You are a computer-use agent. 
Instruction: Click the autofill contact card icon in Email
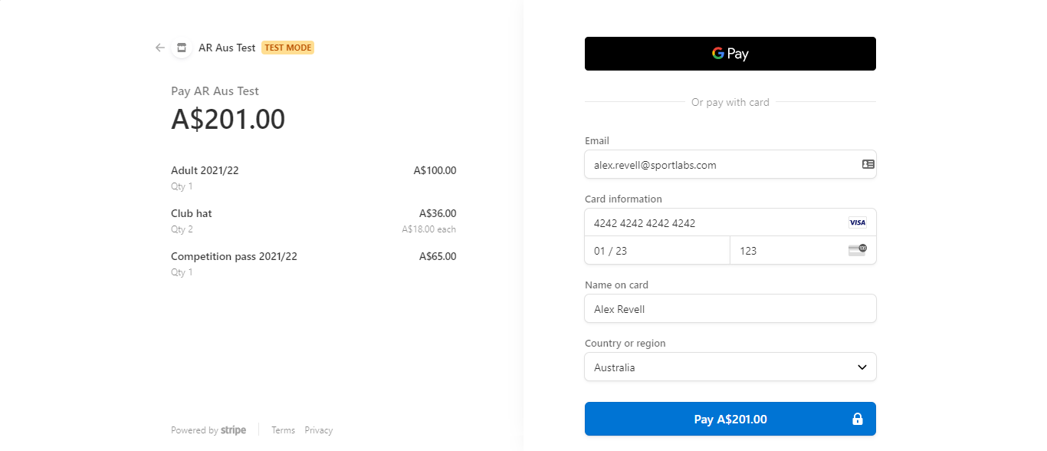[x=868, y=164]
